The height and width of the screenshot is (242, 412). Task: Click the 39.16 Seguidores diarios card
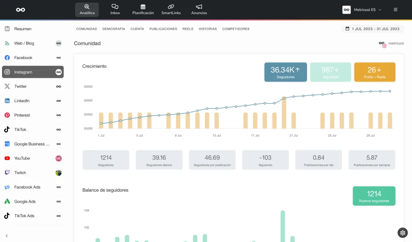[x=159, y=160]
